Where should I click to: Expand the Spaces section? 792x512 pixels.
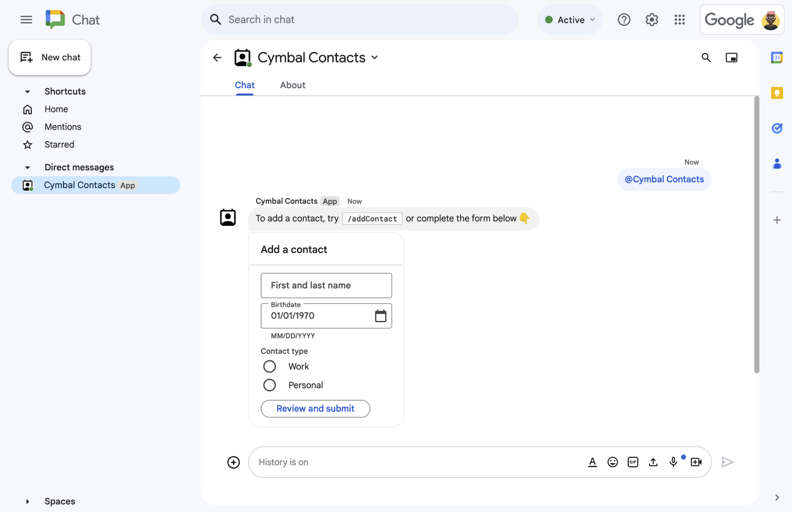[x=26, y=500]
